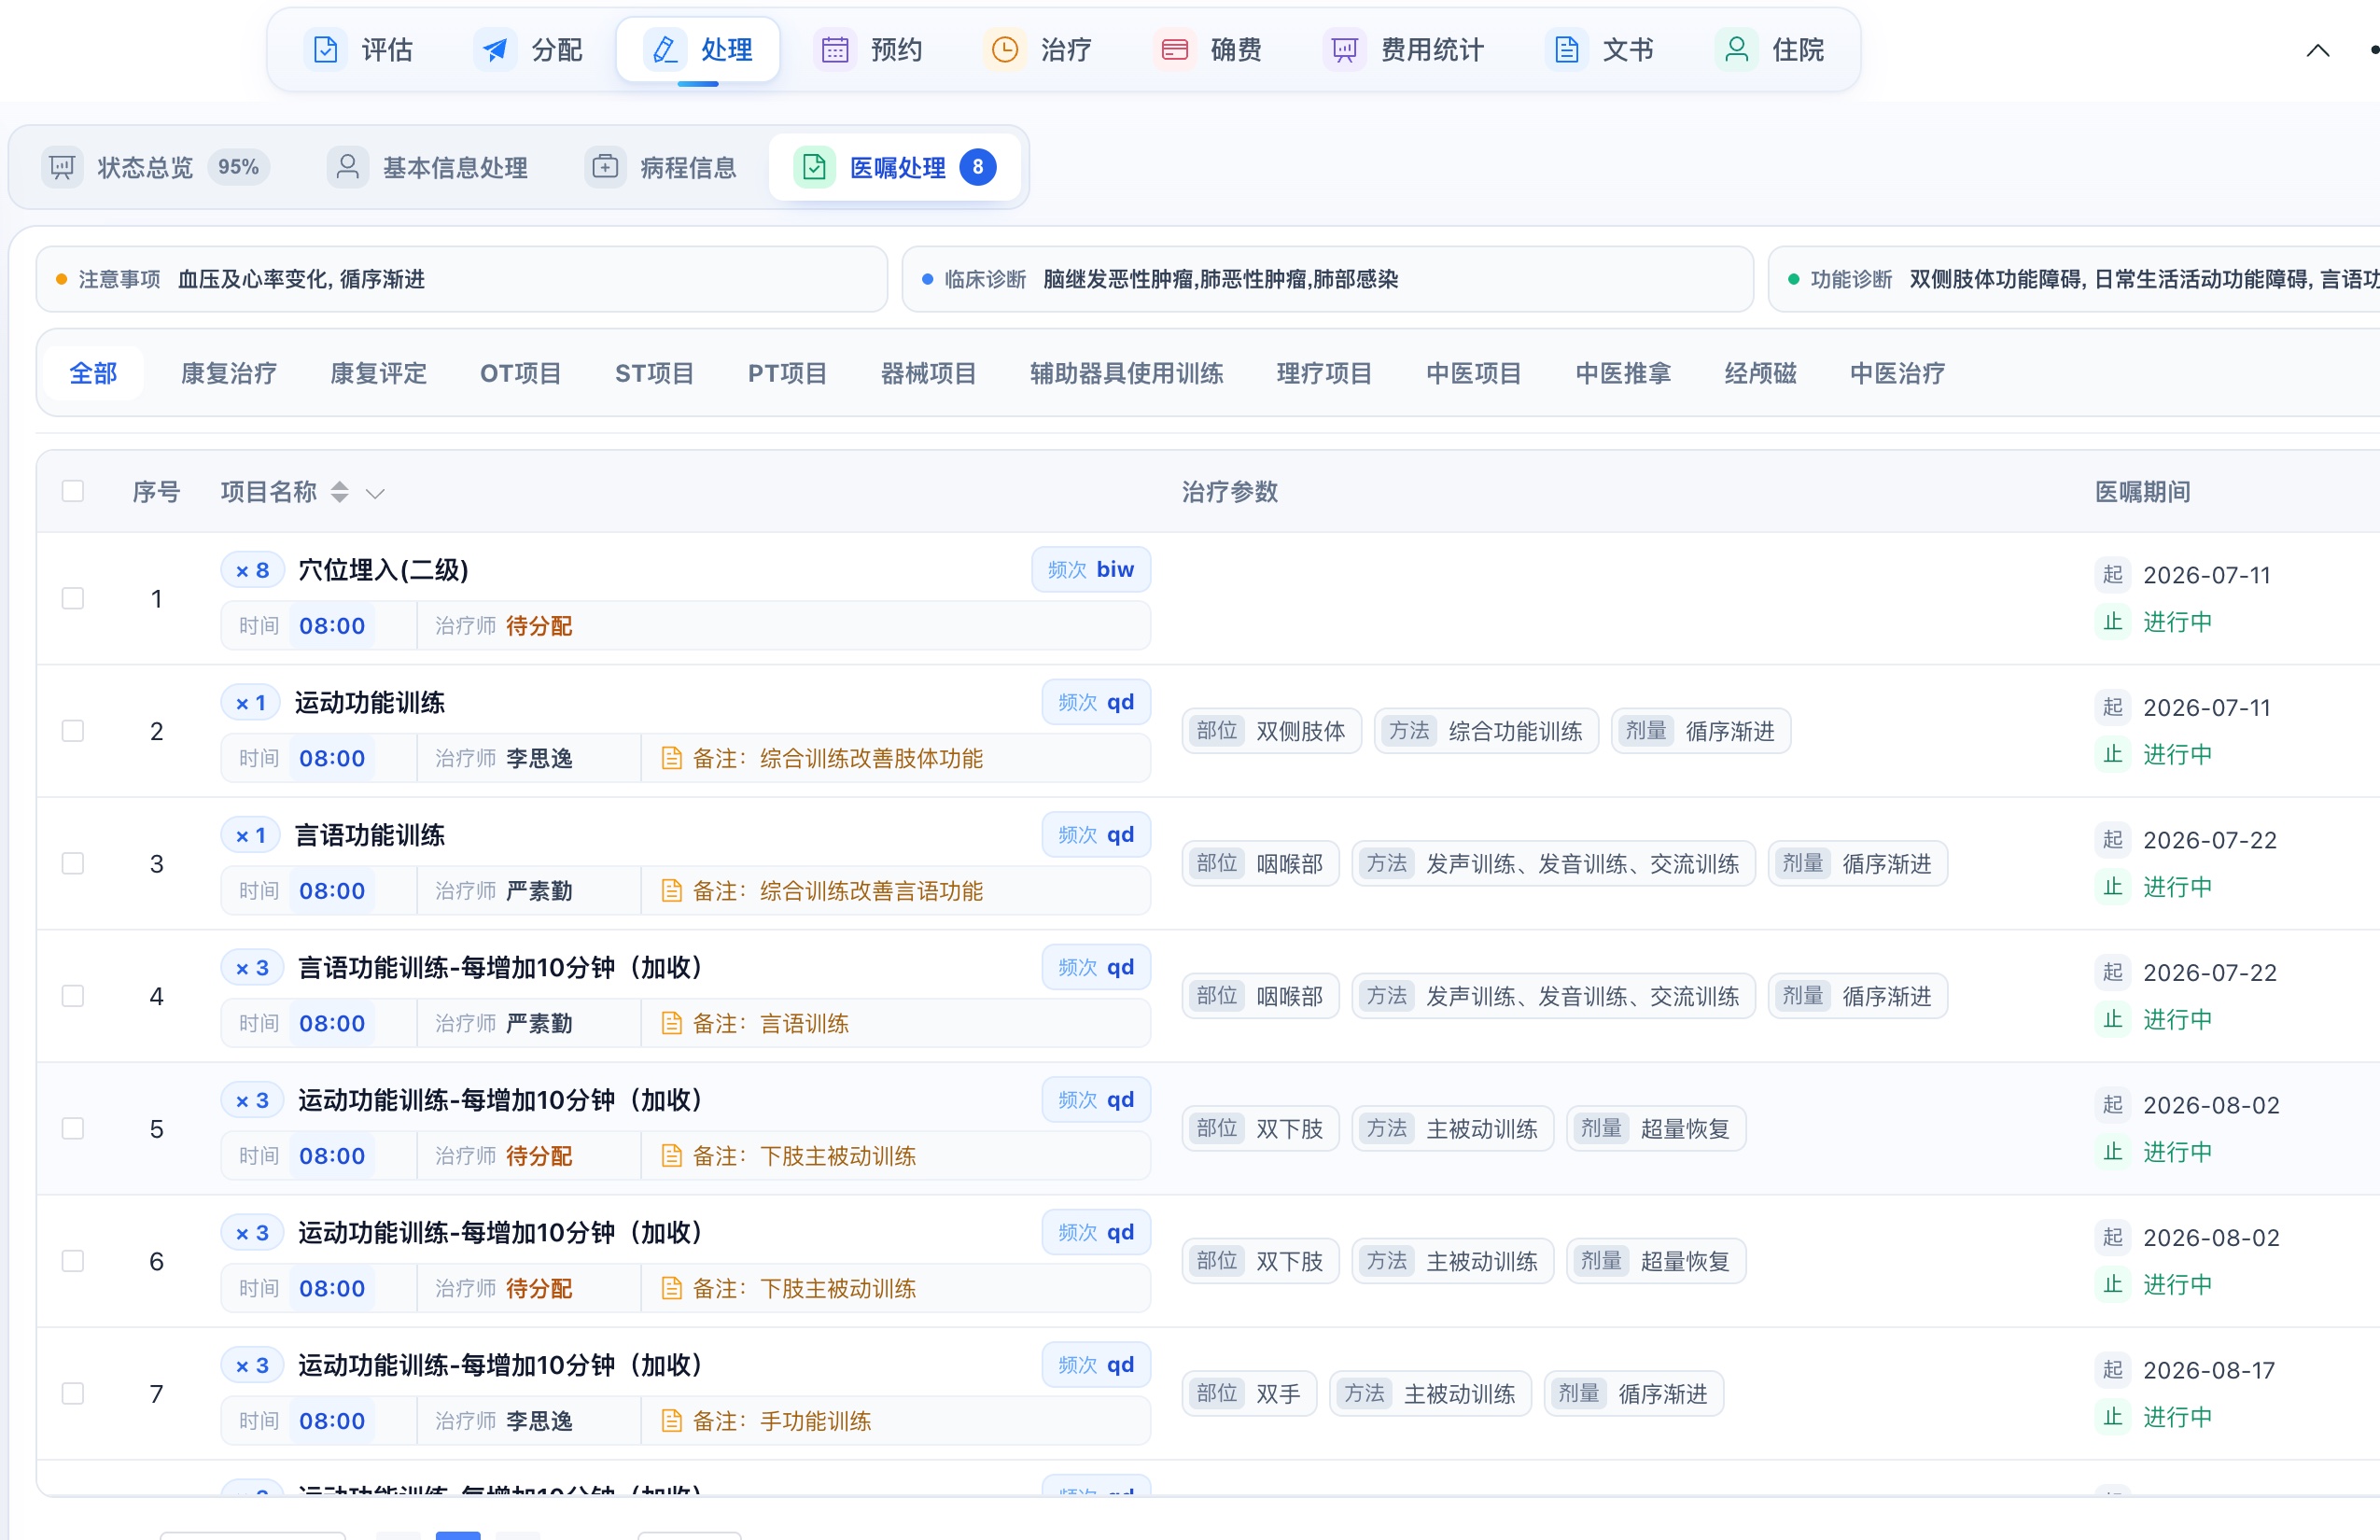Select the 全部 filter tab
The width and height of the screenshot is (2380, 1540).
click(x=93, y=373)
